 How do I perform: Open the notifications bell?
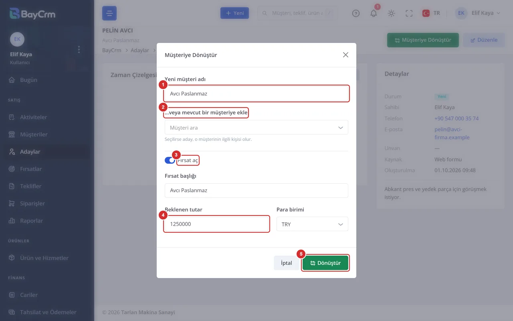(374, 13)
